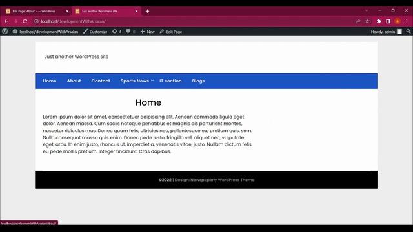Open the Chrome profile avatar

coord(398,21)
